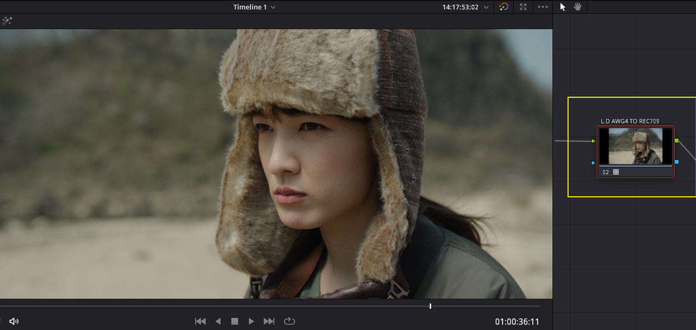This screenshot has width=696, height=330.
Task: Click the 01:00:36:11 timecode readout
Action: [x=517, y=321]
